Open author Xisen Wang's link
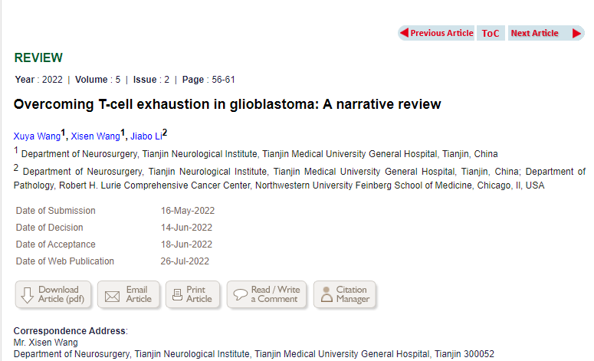 tap(95, 136)
